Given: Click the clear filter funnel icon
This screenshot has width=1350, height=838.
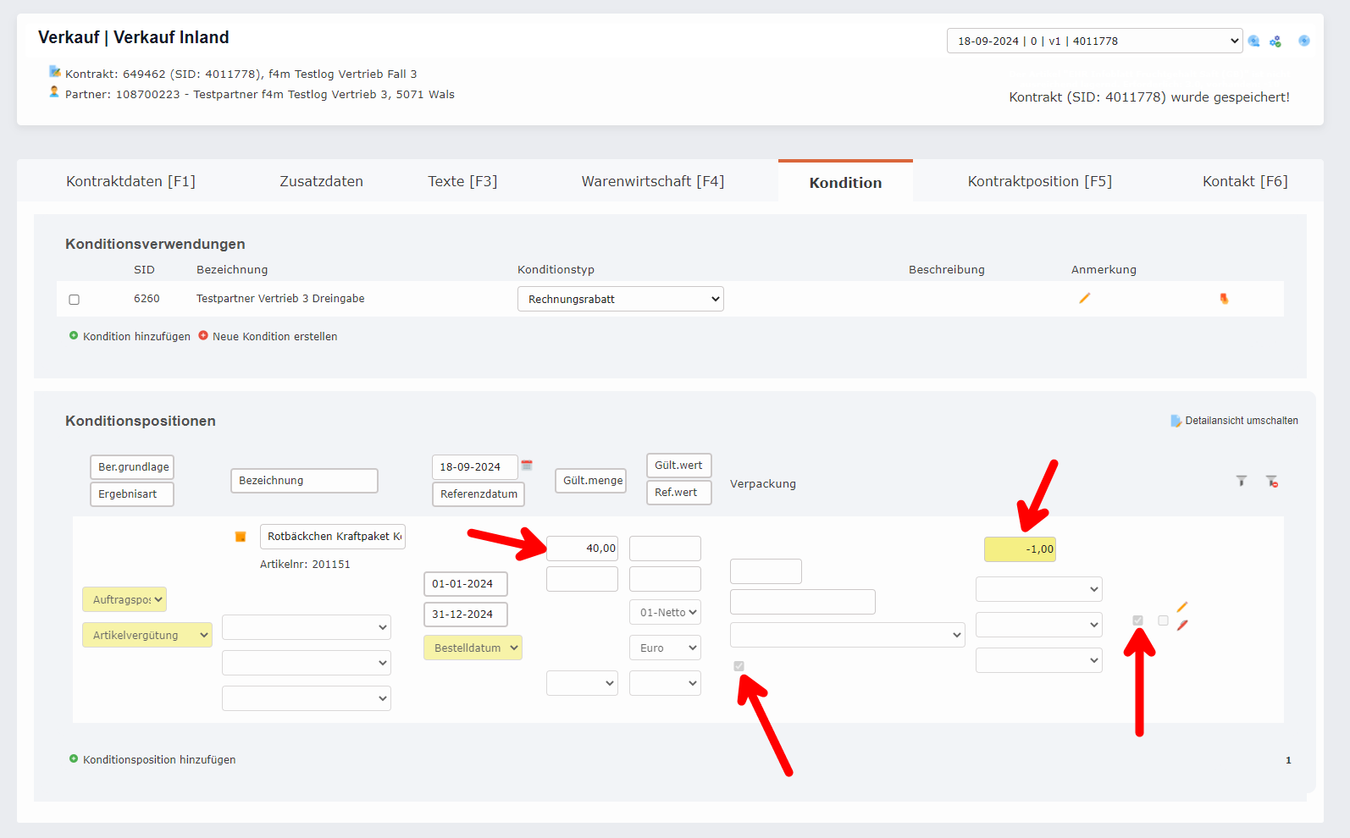Looking at the screenshot, I should [x=1272, y=481].
